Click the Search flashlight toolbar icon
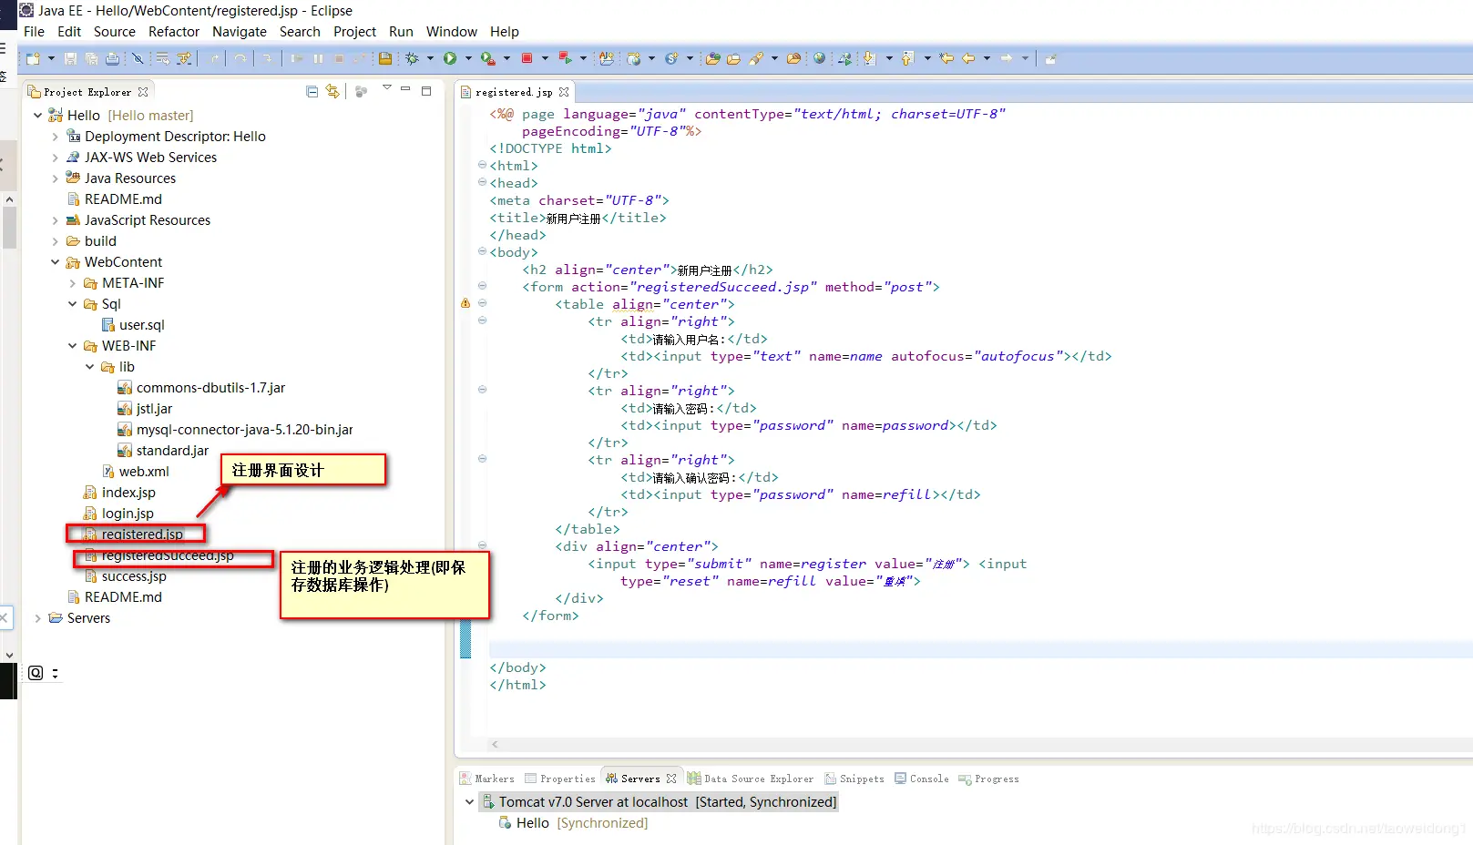This screenshot has width=1473, height=845. click(x=756, y=58)
